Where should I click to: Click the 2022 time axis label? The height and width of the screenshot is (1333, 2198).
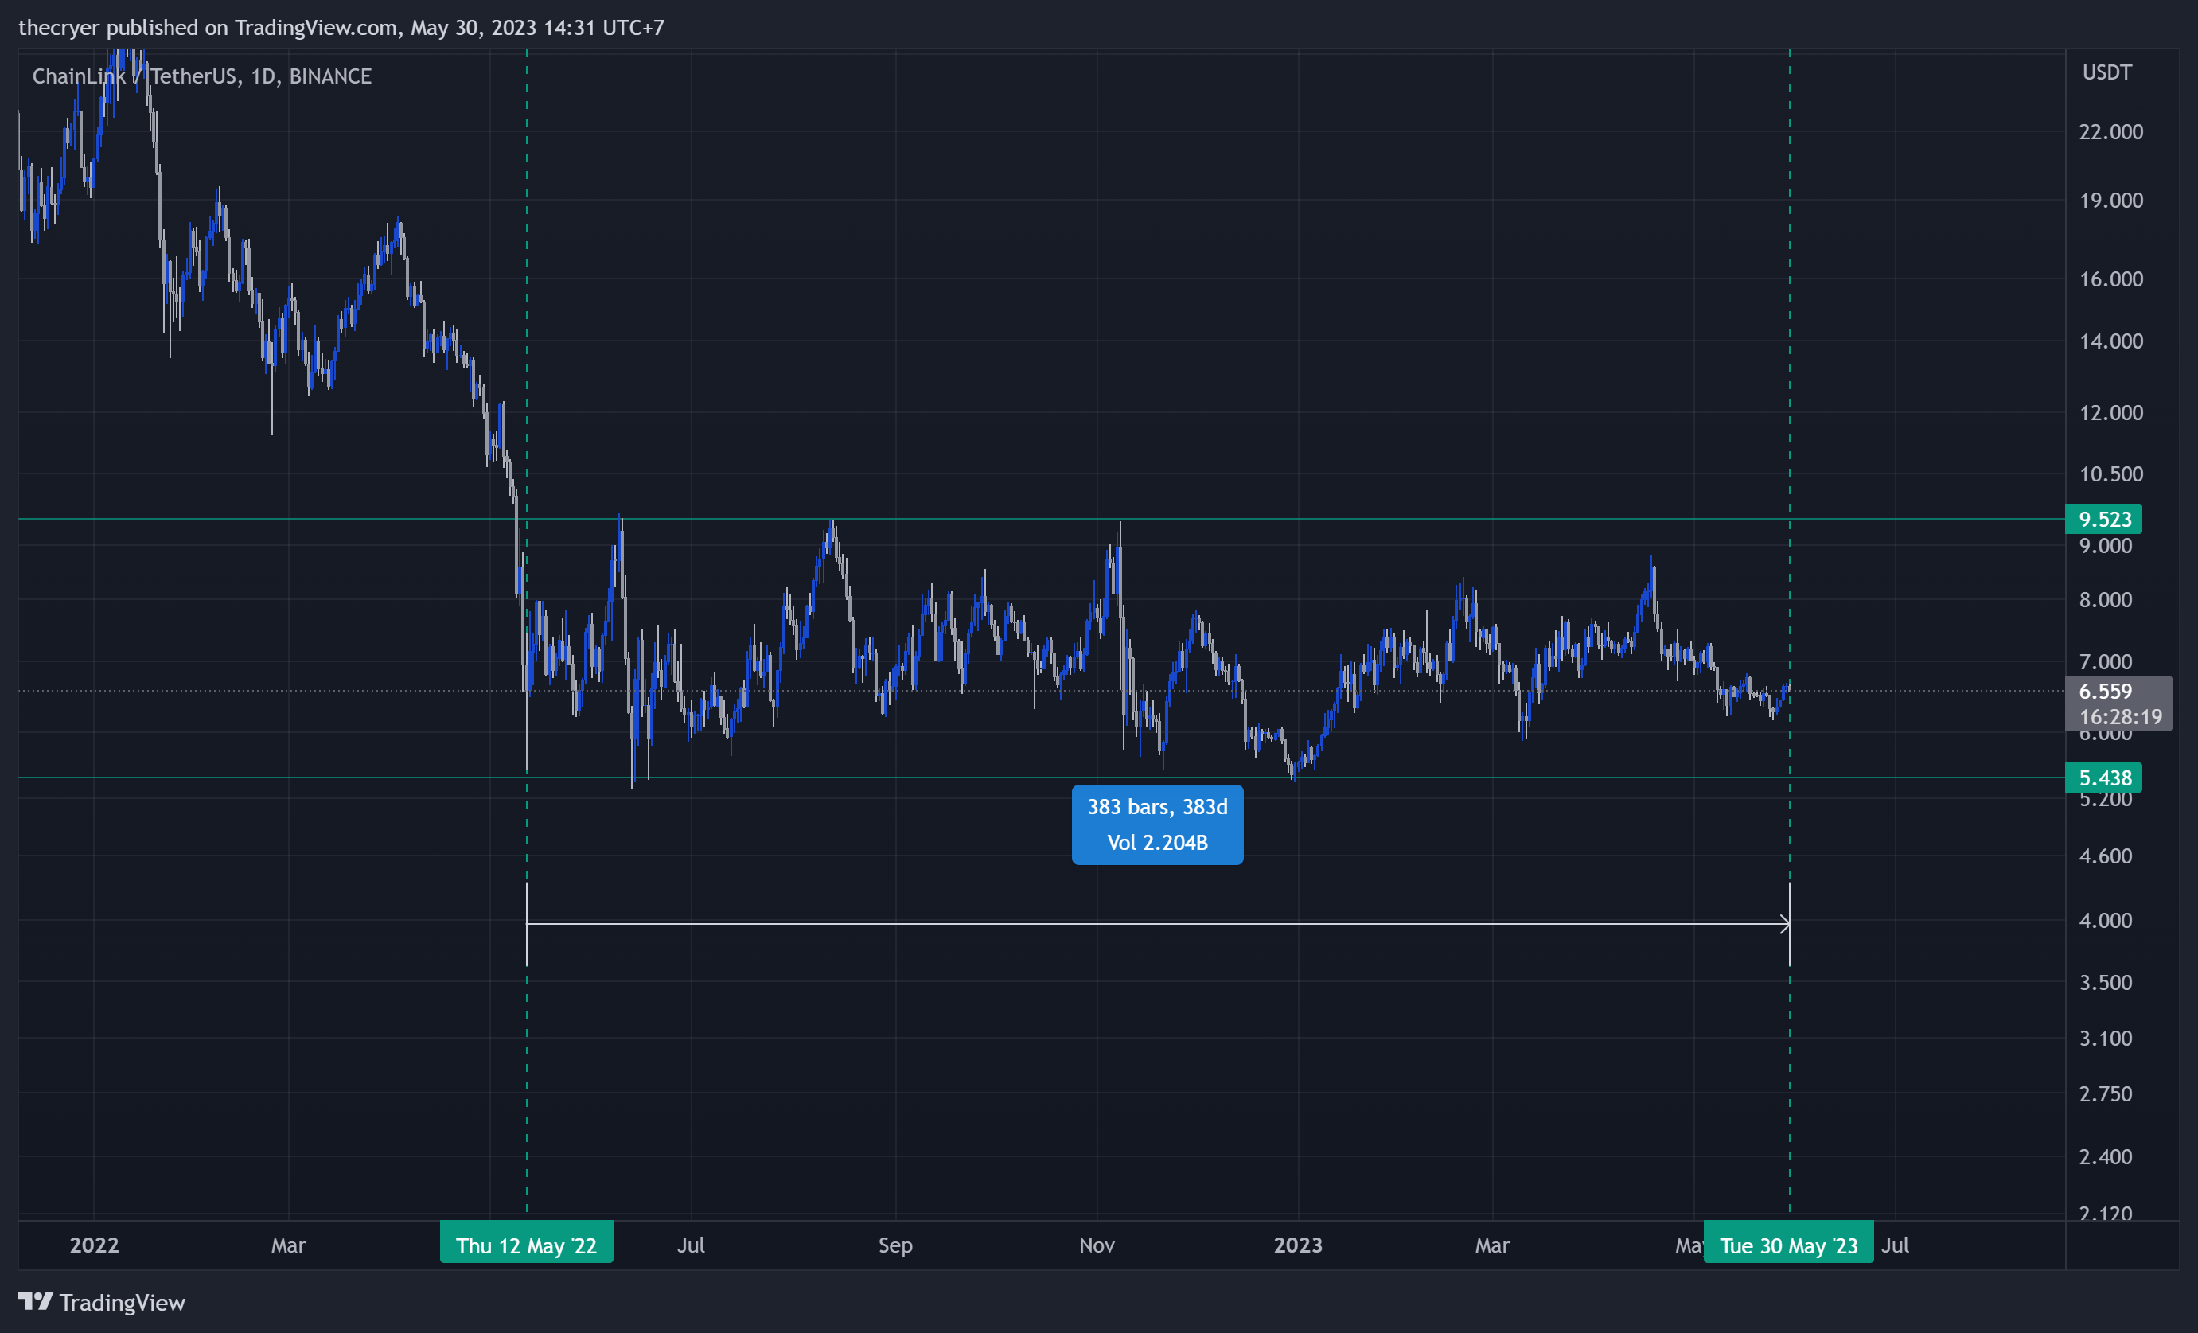(x=94, y=1245)
